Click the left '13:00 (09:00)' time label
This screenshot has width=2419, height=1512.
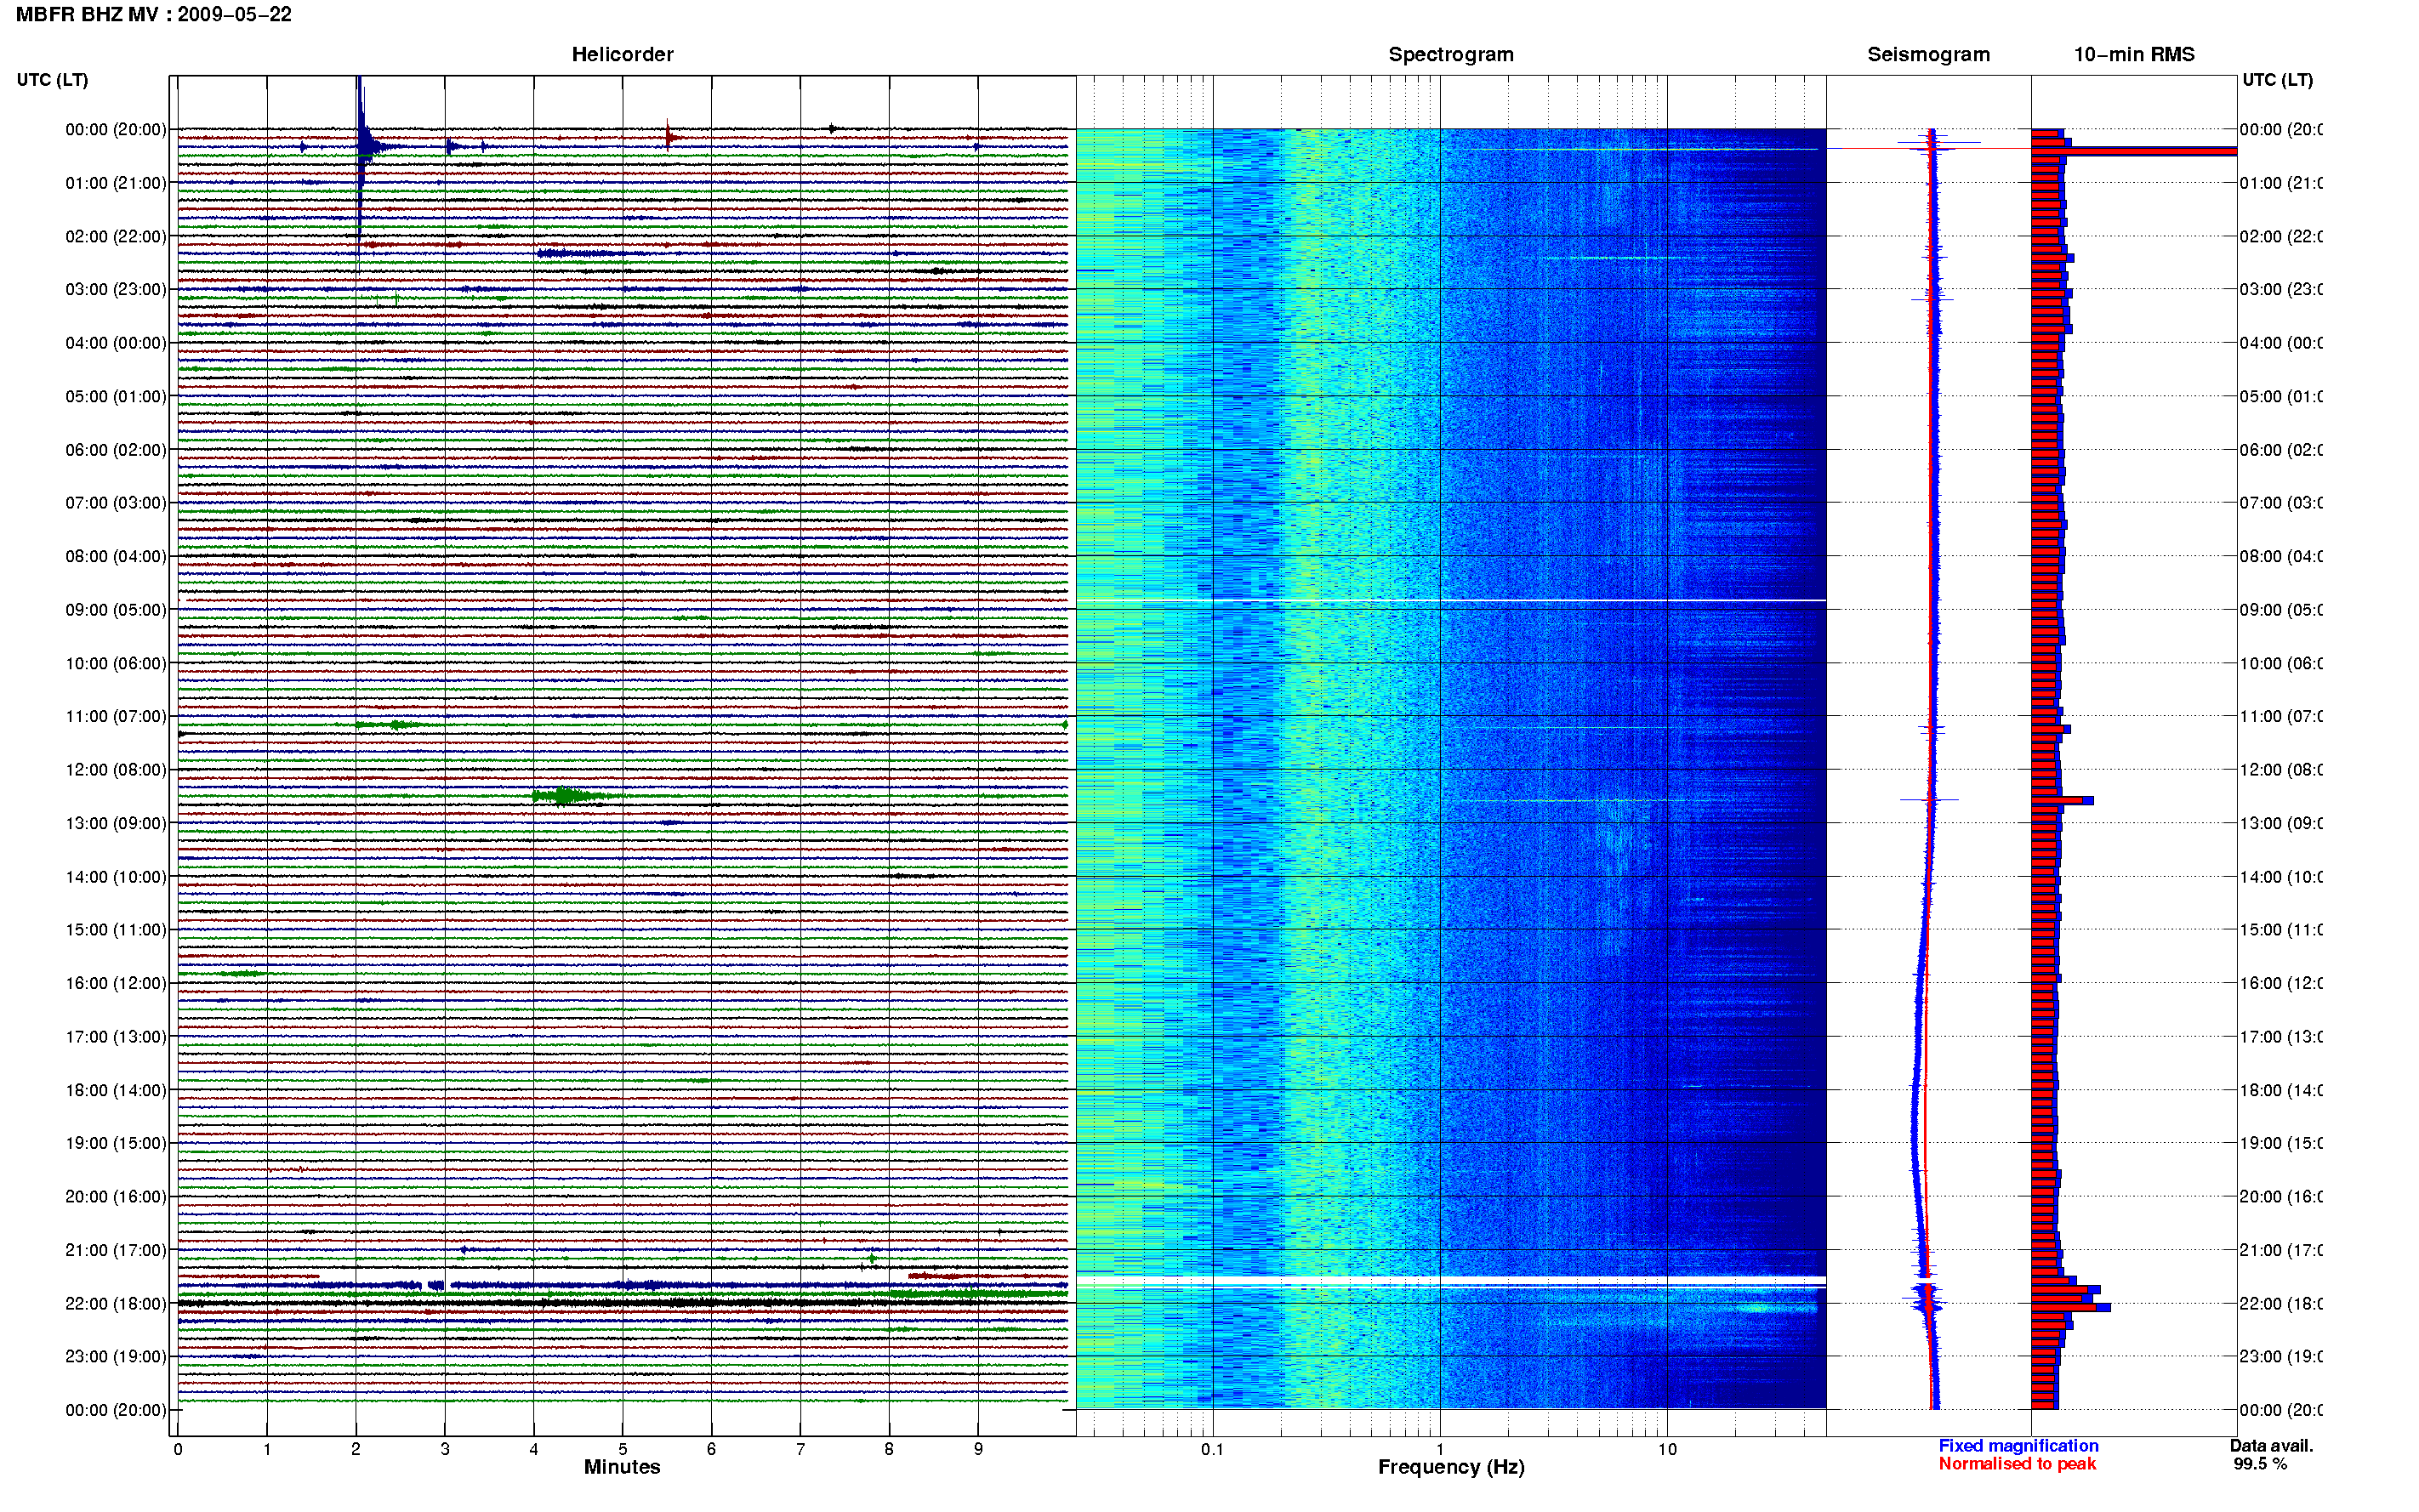coord(116,823)
